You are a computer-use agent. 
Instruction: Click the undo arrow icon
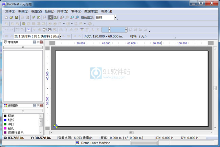pos(6,30)
